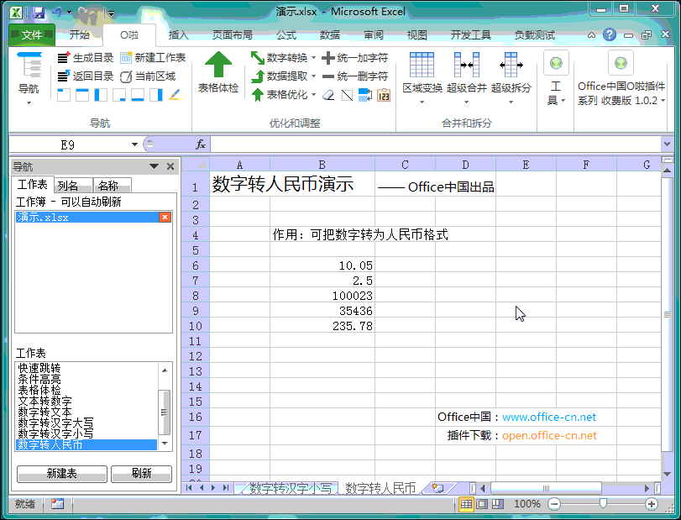Viewport: 681px width, 520px height.
Task: Expand the 数字转换 dropdown arrow
Action: point(314,58)
